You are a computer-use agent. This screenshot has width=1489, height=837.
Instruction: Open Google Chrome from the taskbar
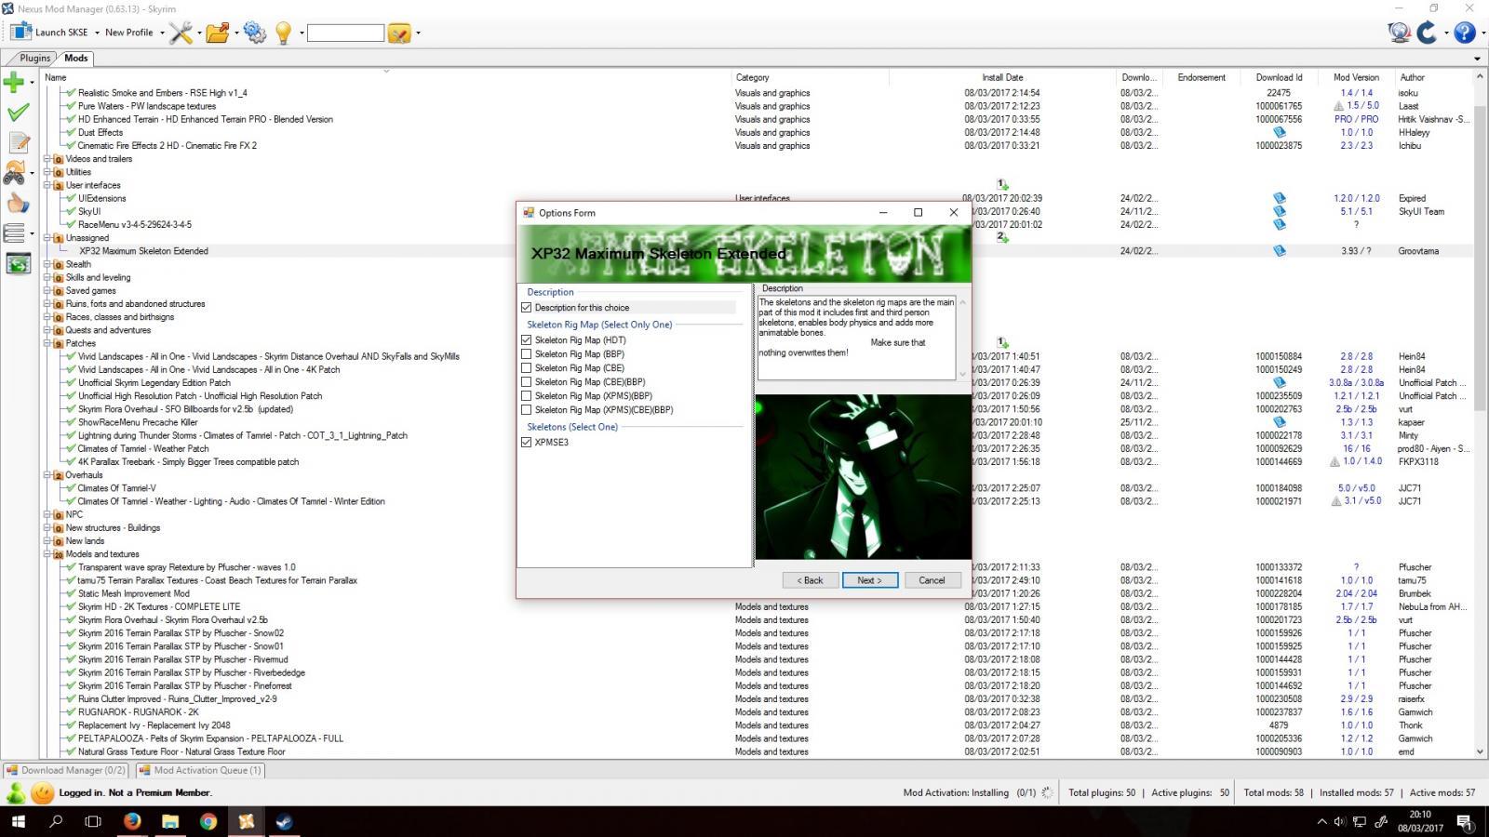point(208,821)
